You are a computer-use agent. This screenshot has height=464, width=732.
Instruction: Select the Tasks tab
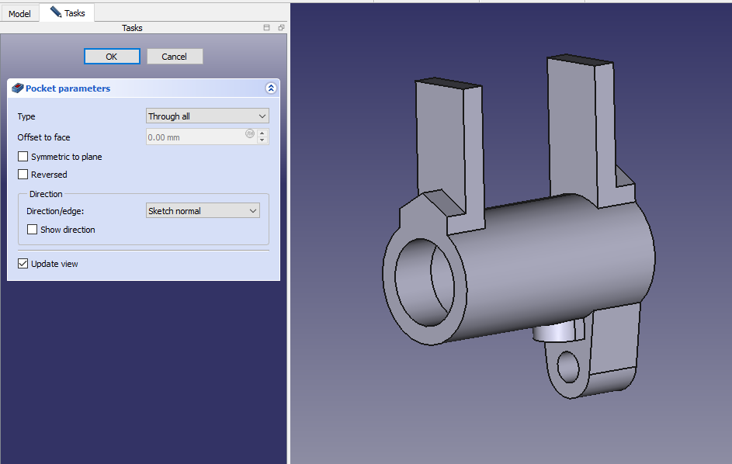(68, 13)
